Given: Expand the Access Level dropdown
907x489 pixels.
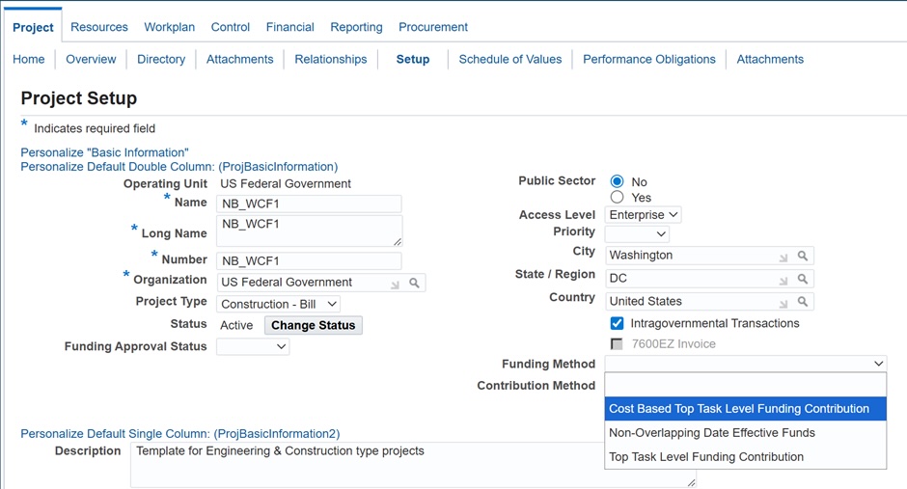Looking at the screenshot, I should click(643, 215).
